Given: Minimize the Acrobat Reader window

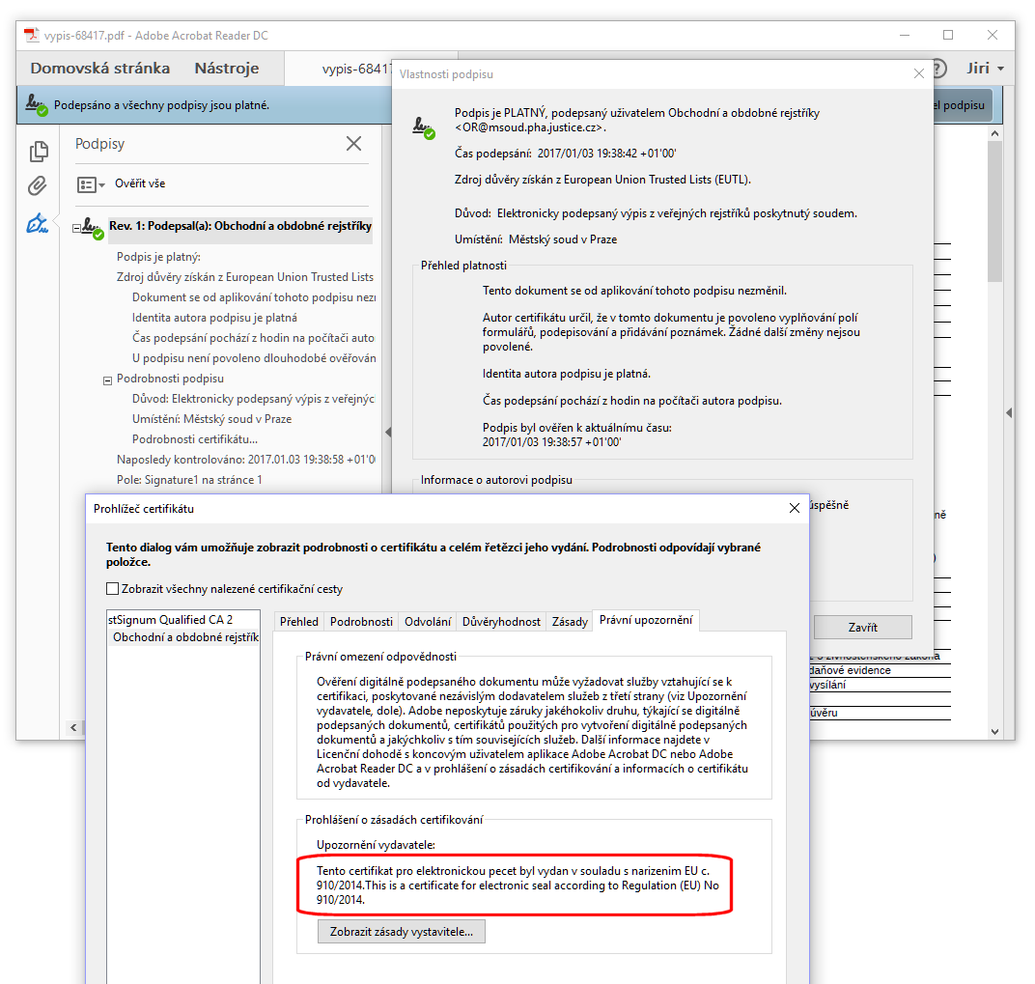Looking at the screenshot, I should pos(905,35).
